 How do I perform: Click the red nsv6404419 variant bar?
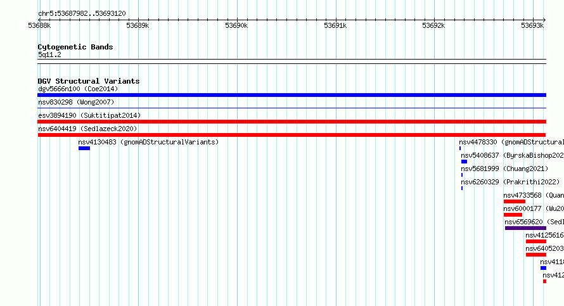click(292, 135)
